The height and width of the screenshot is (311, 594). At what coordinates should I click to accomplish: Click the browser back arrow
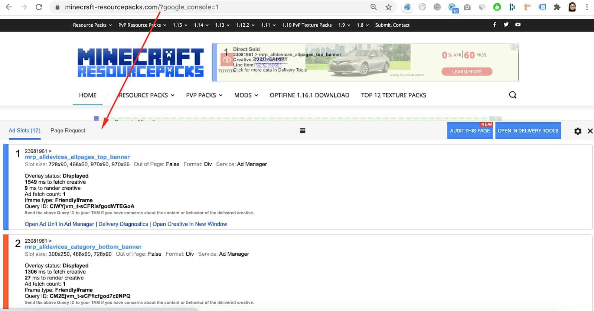point(9,7)
